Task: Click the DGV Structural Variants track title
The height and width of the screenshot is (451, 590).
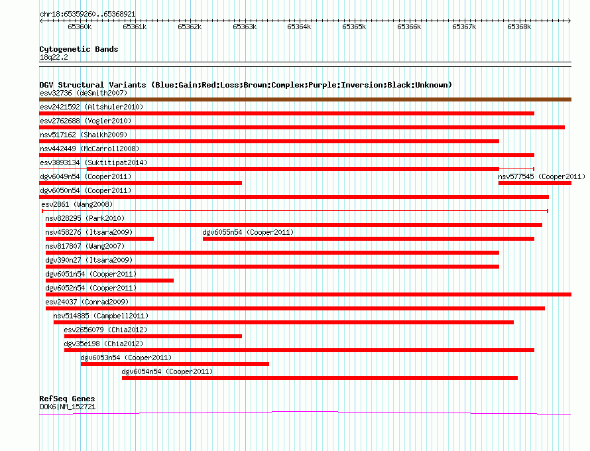Action: click(245, 85)
